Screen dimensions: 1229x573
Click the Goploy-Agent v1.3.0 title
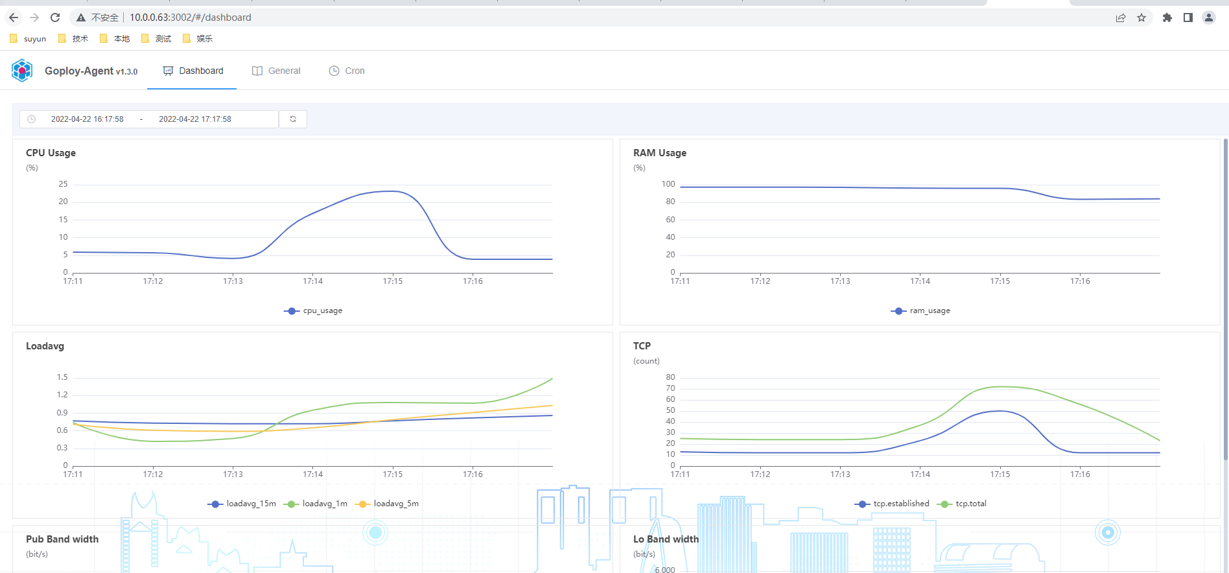[91, 71]
